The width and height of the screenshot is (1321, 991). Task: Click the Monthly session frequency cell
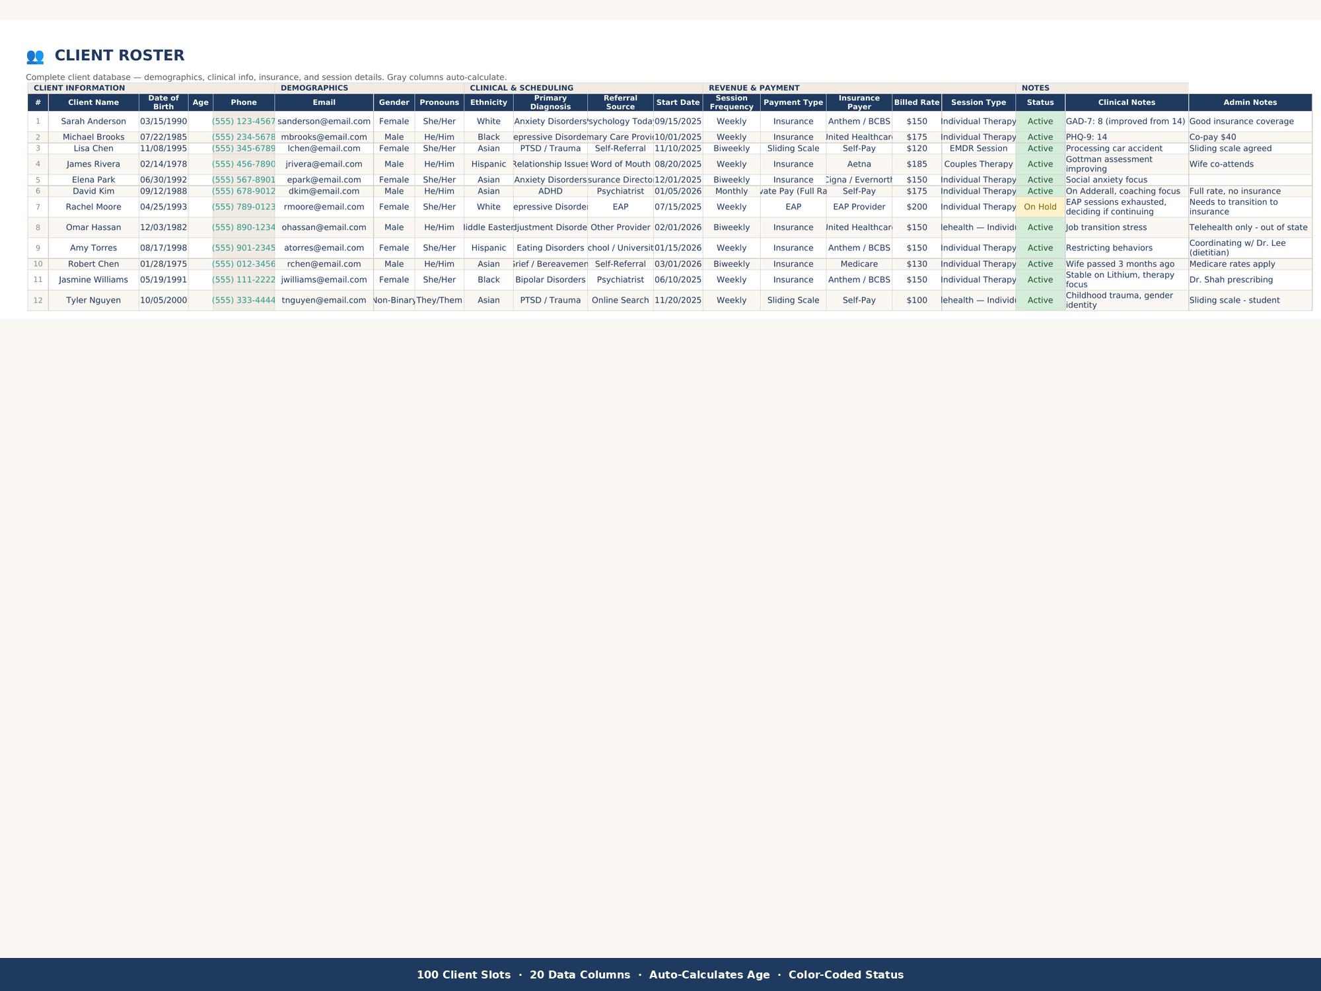(731, 192)
